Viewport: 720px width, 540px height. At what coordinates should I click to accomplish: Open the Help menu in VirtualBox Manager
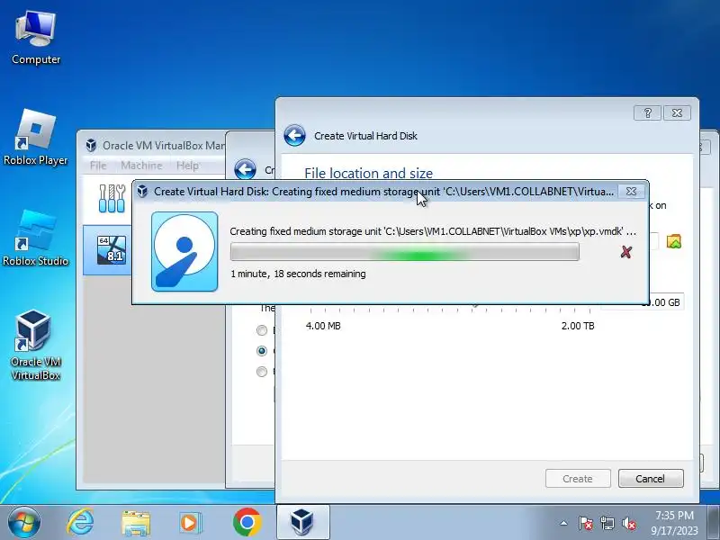coord(187,166)
